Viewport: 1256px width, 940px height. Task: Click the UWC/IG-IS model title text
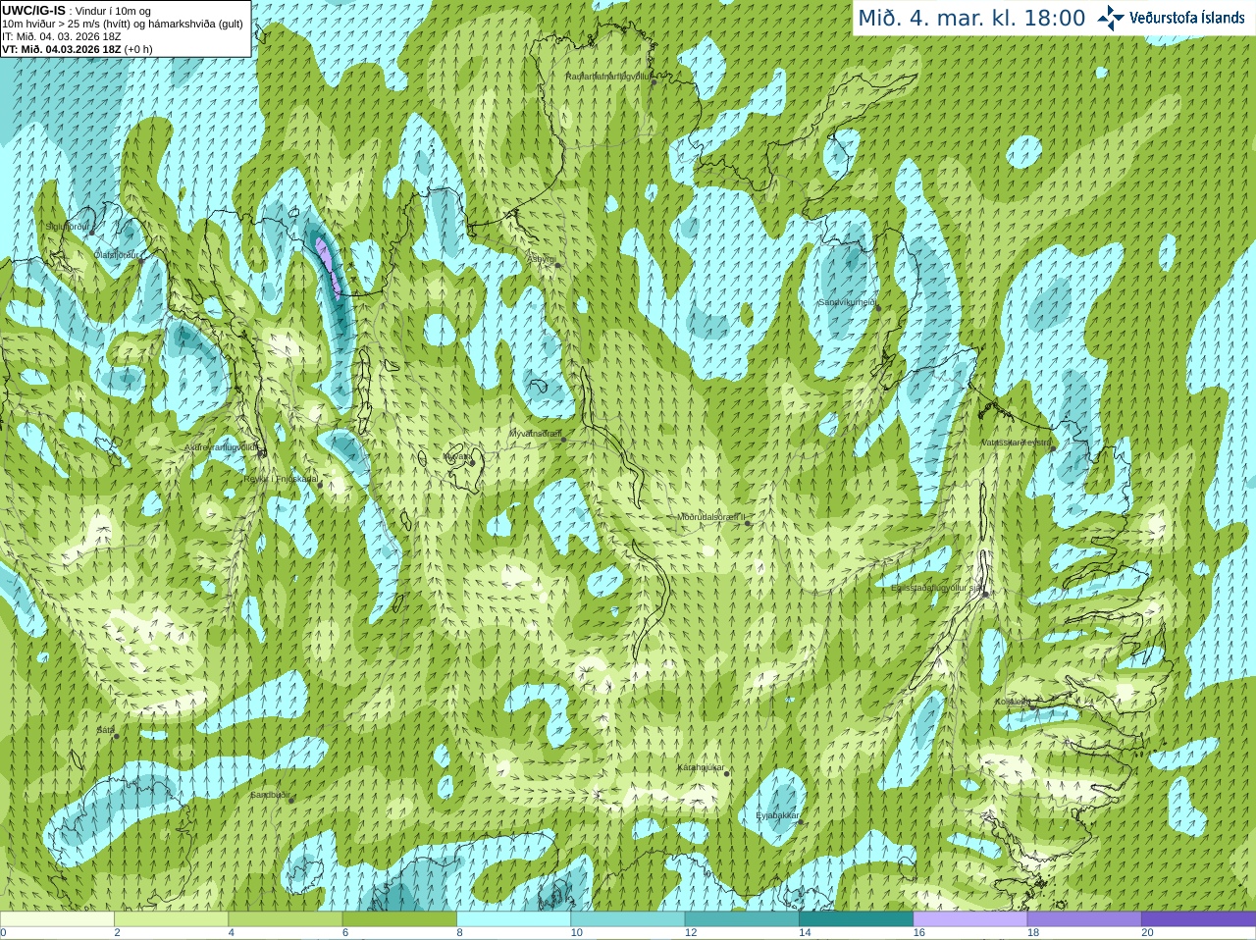34,10
